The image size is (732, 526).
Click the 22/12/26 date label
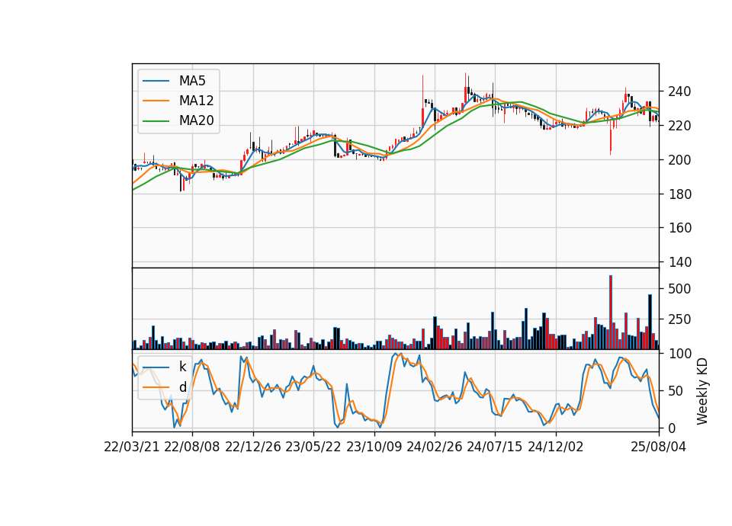coord(253,447)
